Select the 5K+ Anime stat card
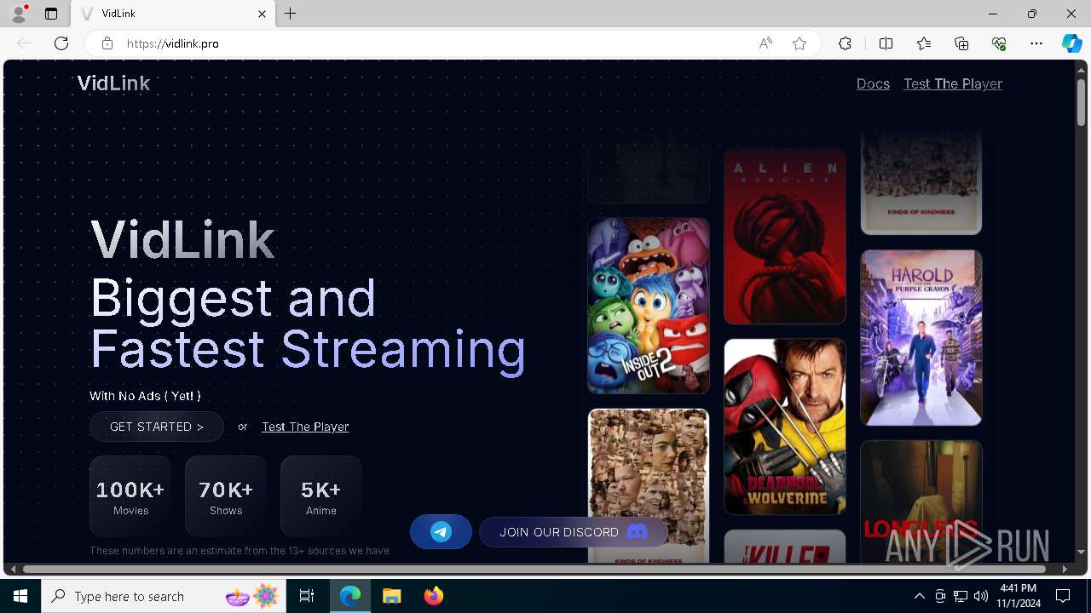This screenshot has width=1091, height=613. point(321,496)
